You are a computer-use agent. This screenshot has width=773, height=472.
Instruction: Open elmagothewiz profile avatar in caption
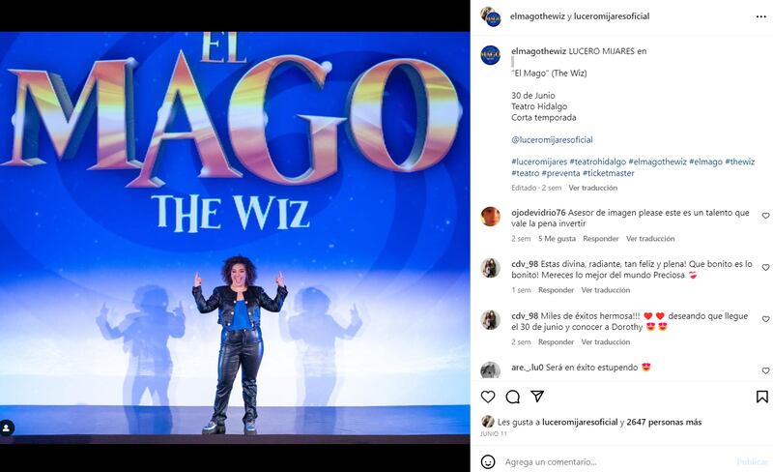click(x=491, y=55)
